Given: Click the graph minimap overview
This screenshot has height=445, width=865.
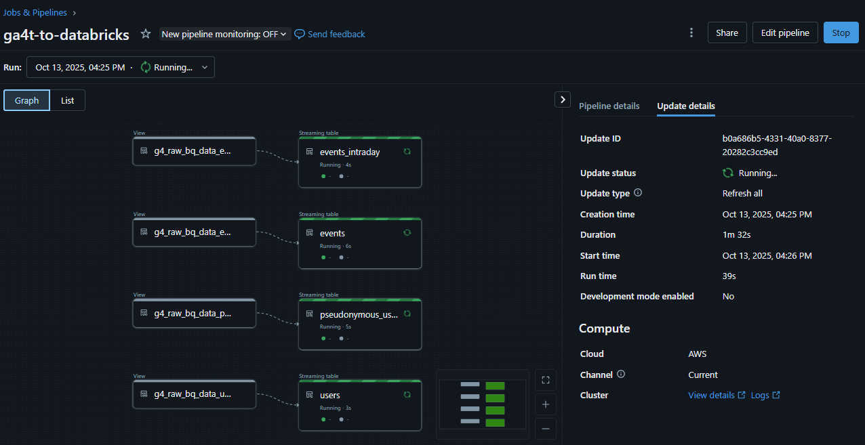Looking at the screenshot, I should [x=482, y=404].
